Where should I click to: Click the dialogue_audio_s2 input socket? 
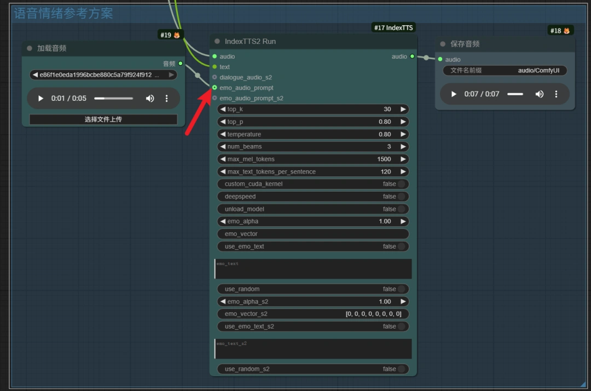tap(215, 77)
